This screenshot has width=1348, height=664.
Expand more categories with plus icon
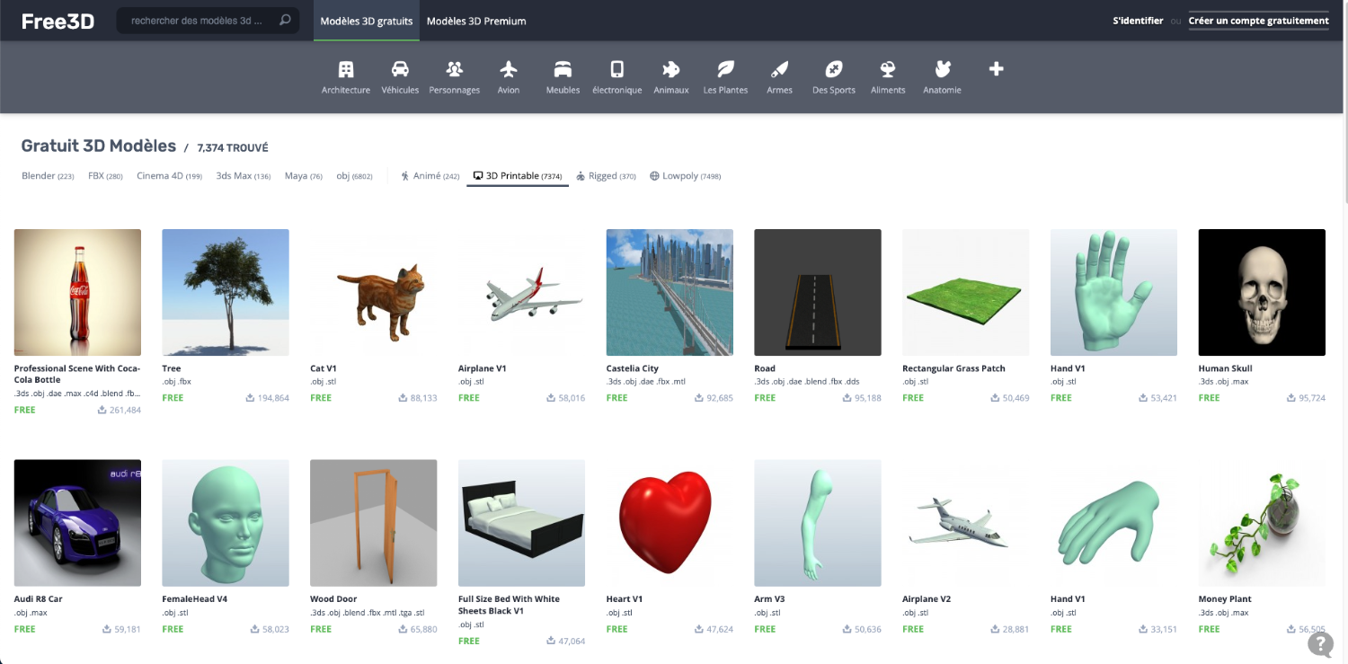click(996, 69)
